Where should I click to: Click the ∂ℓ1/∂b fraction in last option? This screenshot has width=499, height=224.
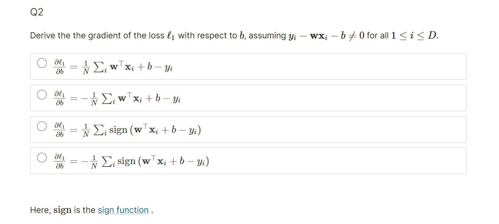(x=60, y=161)
